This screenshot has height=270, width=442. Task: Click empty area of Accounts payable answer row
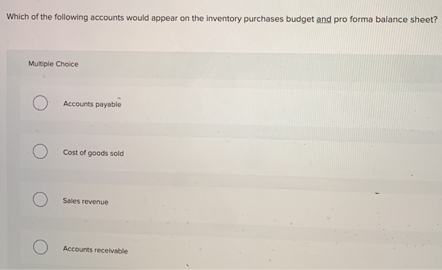tap(268, 105)
